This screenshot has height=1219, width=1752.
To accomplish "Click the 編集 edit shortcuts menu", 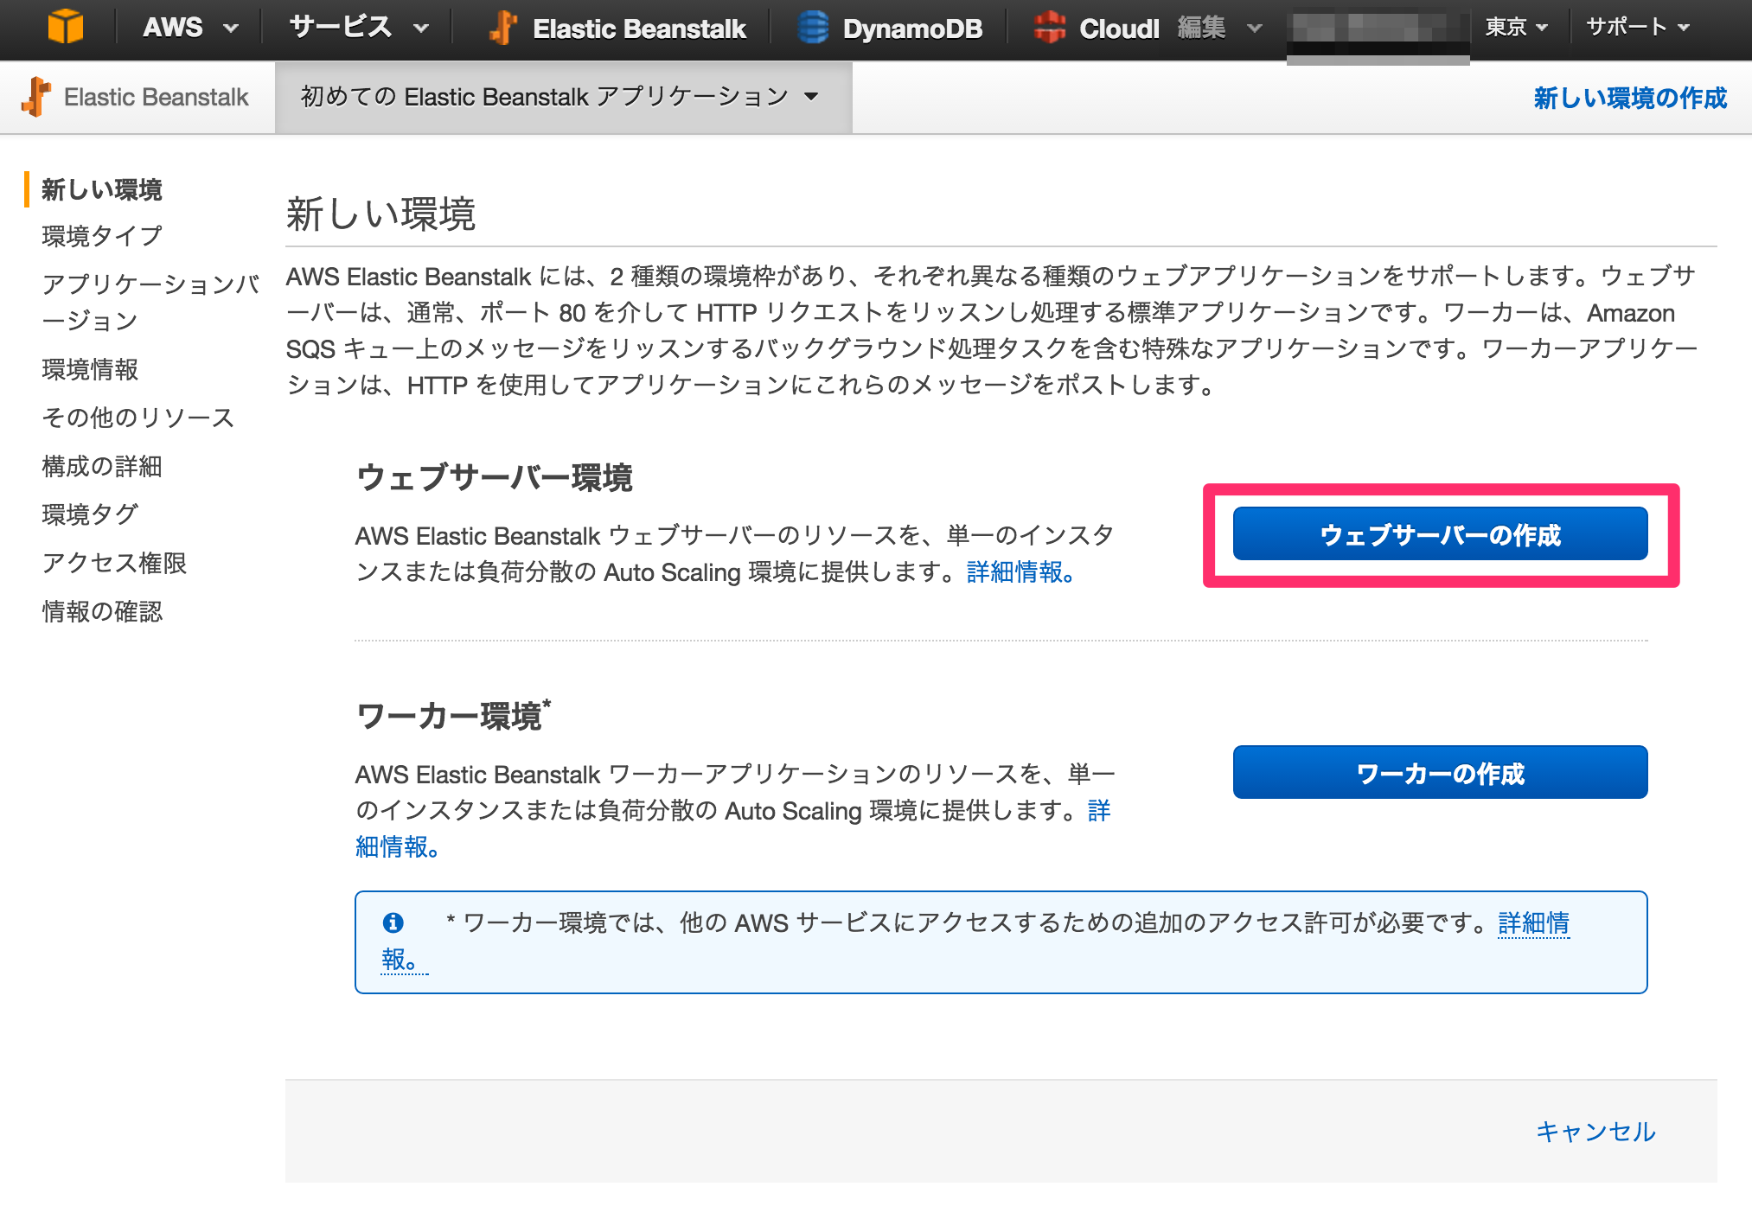I will pyautogui.click(x=1219, y=28).
